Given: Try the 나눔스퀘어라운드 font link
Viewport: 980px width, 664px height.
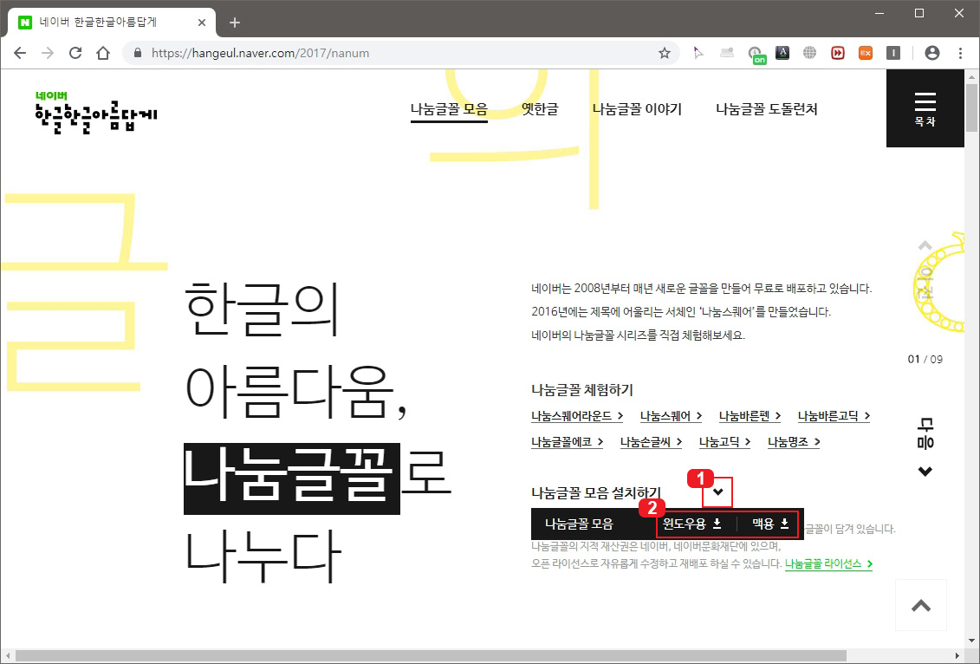Looking at the screenshot, I should [x=577, y=416].
